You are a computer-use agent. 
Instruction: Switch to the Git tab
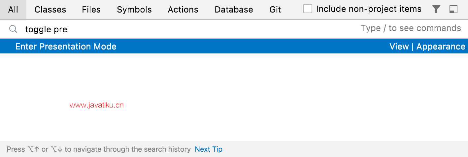[275, 10]
